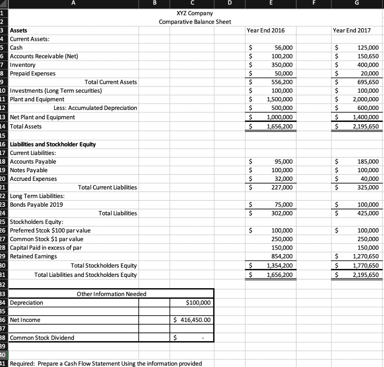Click the Select All triangle corner button

[4, 4]
